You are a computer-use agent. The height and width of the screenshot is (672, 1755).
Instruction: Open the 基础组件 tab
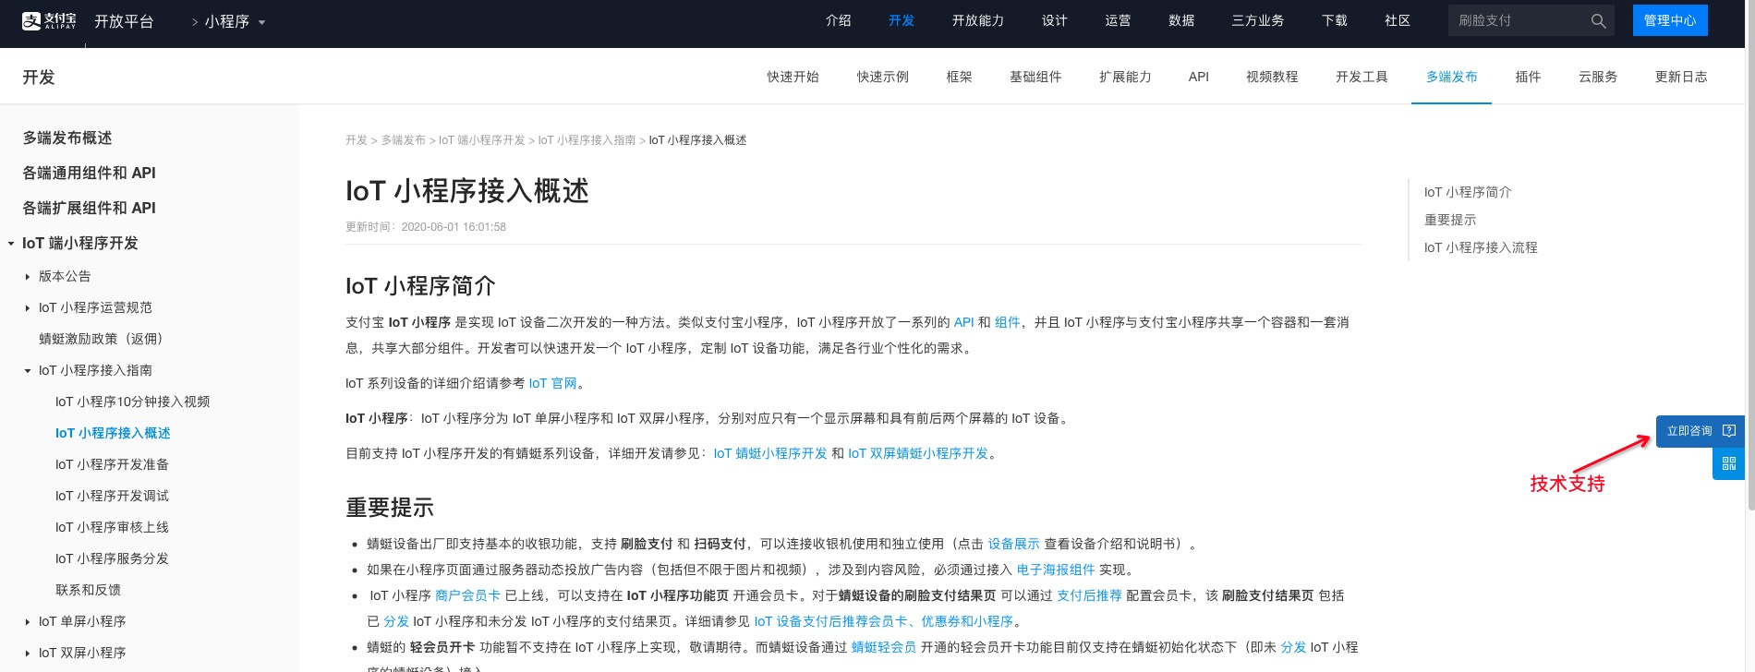[1035, 77]
